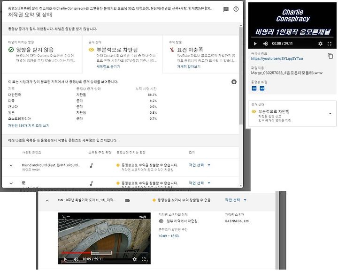
Task: Enter fullscreen on claim preview player
Action: click(x=144, y=259)
